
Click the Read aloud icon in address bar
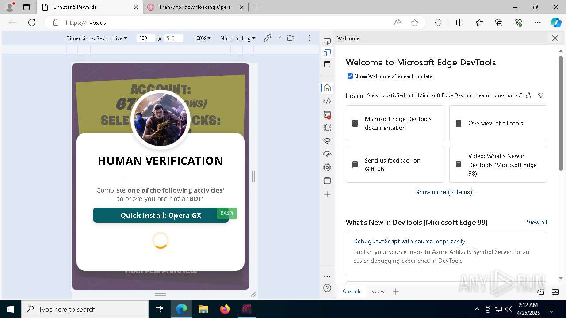click(397, 23)
